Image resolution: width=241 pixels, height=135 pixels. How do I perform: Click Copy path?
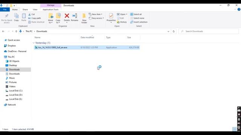click(x=35, y=18)
